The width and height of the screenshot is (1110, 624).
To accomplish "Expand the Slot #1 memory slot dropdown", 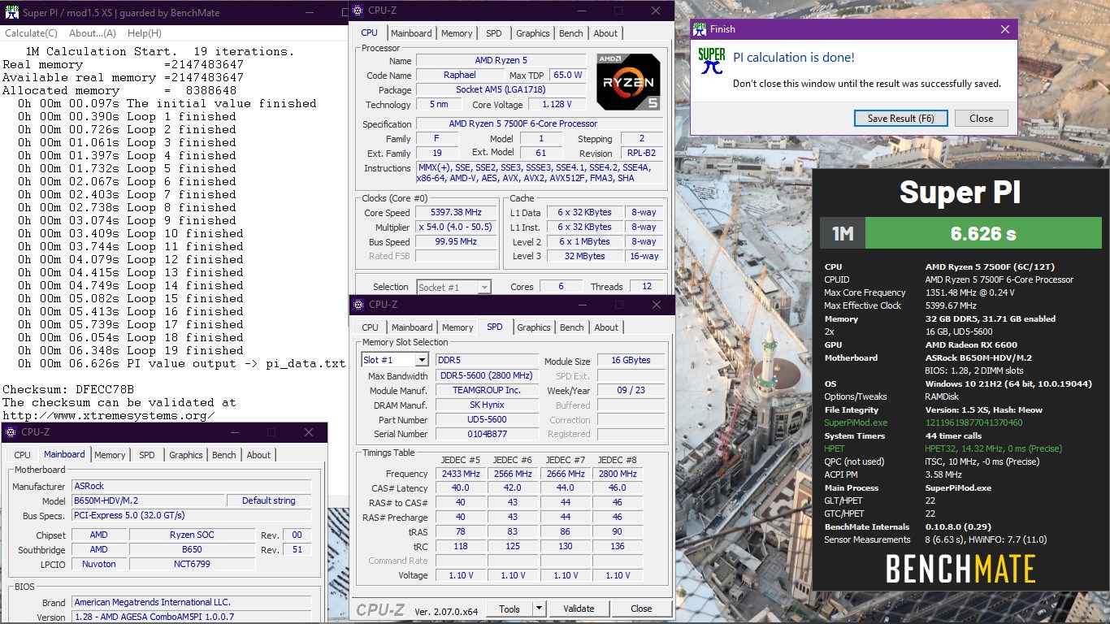I will (421, 360).
